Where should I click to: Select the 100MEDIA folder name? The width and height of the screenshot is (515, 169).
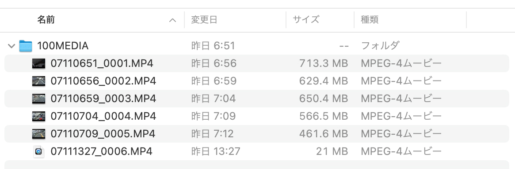tap(63, 46)
